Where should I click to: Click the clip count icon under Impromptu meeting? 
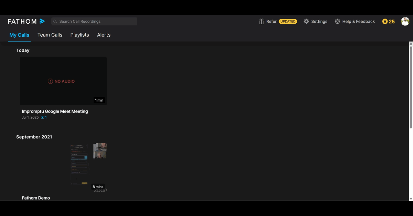43,117
